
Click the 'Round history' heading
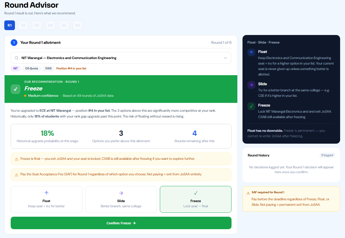pyautogui.click(x=259, y=155)
